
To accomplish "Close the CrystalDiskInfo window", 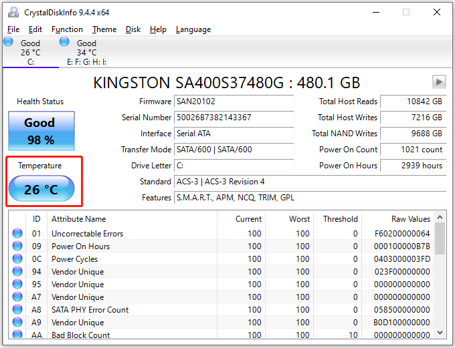I will (437, 12).
